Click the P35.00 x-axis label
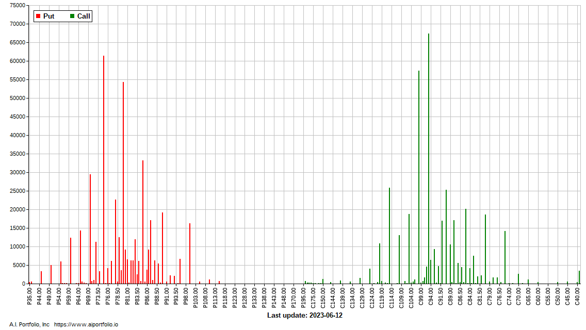Image resolution: width=586 pixels, height=330 pixels. [29, 296]
